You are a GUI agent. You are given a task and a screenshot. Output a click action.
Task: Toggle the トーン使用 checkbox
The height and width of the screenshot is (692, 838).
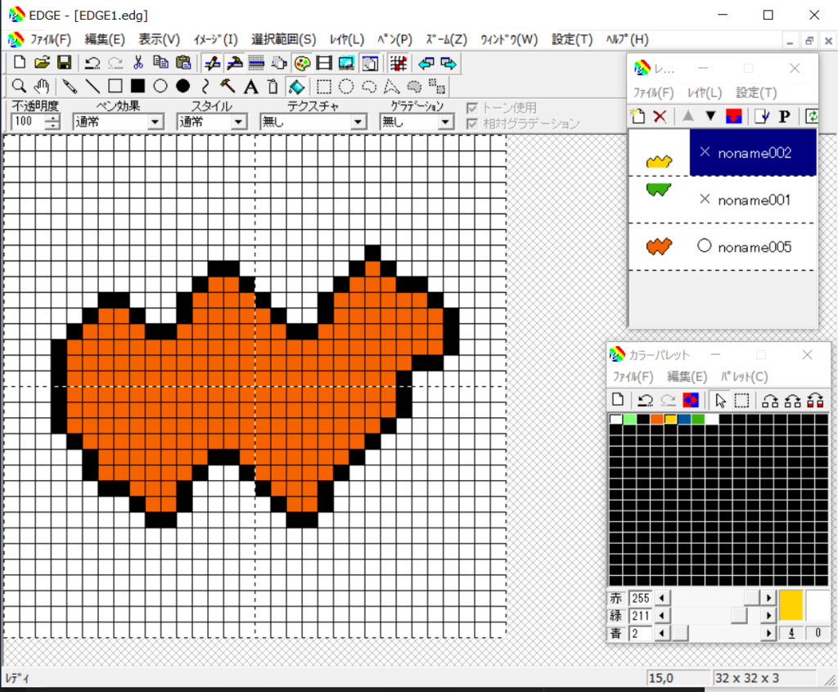tap(472, 108)
